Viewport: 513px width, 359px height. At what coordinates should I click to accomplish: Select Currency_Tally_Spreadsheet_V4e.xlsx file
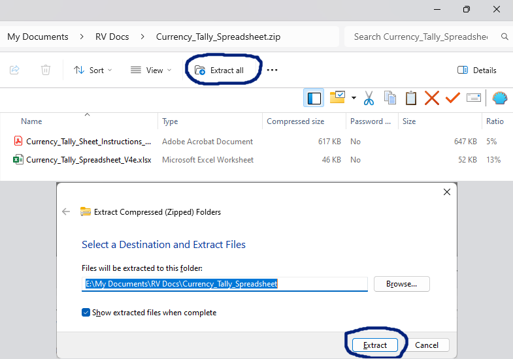88,160
